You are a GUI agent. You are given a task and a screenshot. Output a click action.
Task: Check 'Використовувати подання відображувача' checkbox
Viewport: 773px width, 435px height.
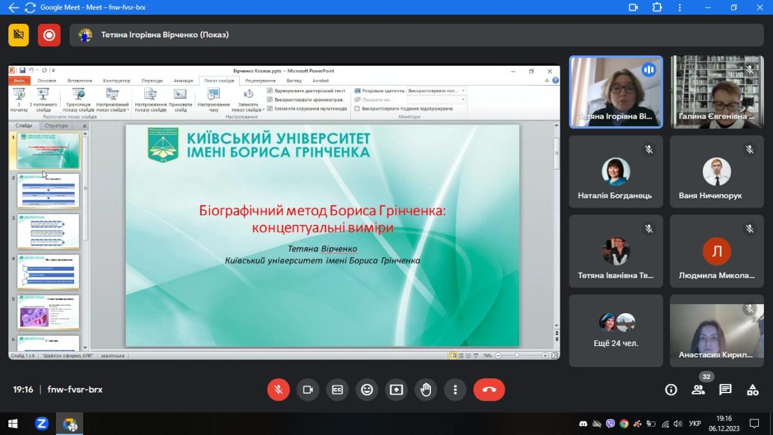[358, 109]
